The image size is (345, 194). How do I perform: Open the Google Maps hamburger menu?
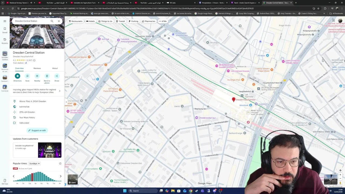[x=5, y=21]
